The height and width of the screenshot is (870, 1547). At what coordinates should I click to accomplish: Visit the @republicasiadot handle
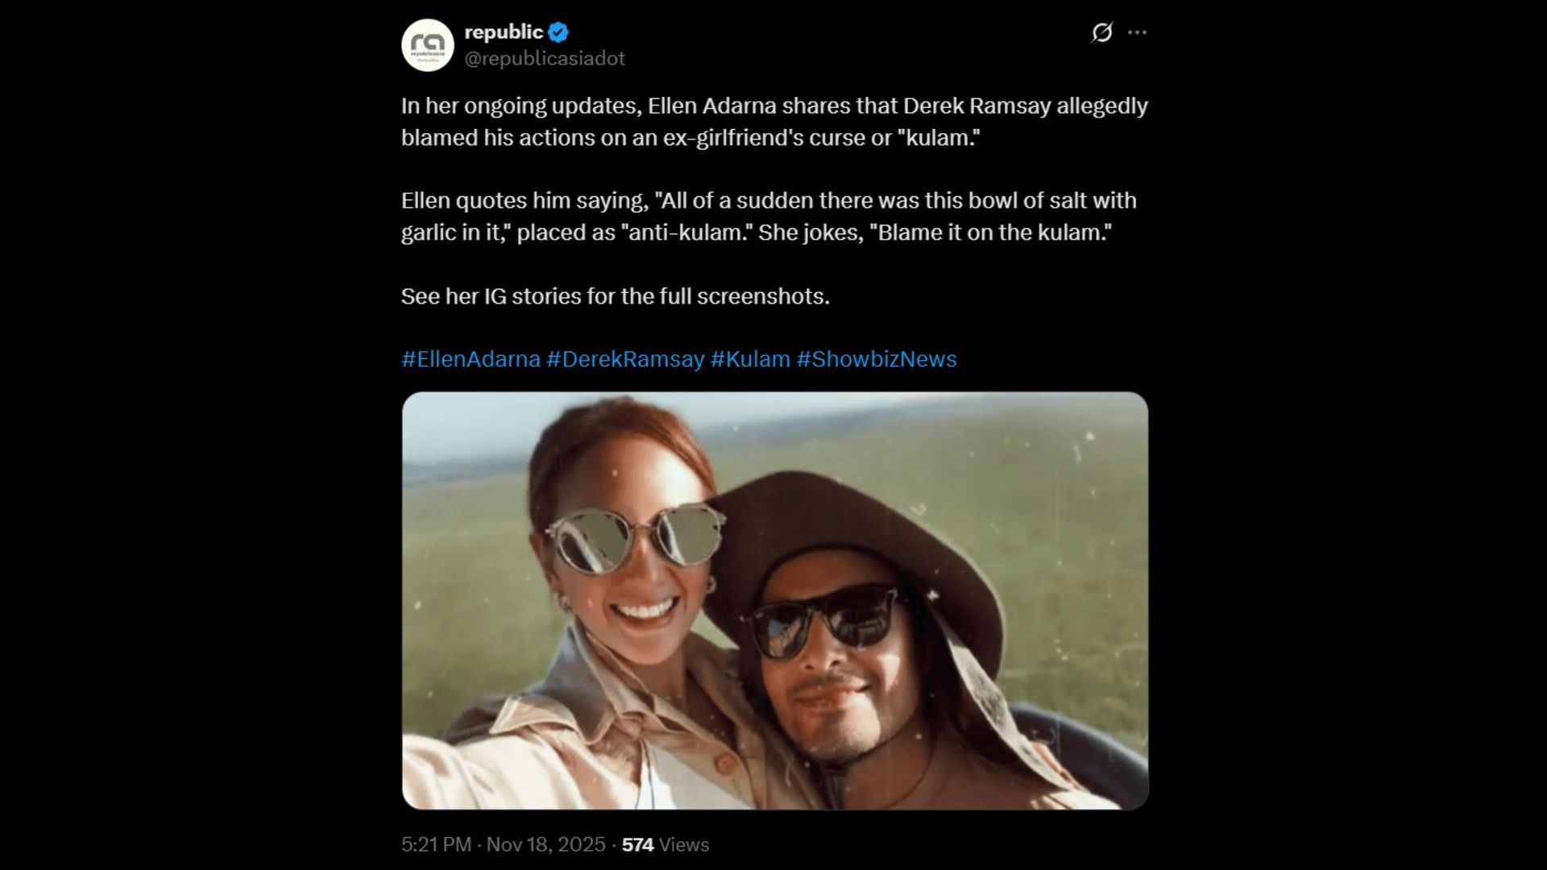point(545,59)
